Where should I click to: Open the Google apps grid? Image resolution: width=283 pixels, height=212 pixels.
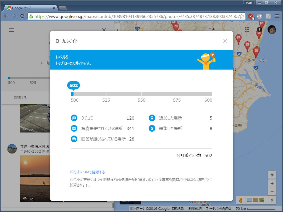pyautogui.click(x=247, y=30)
